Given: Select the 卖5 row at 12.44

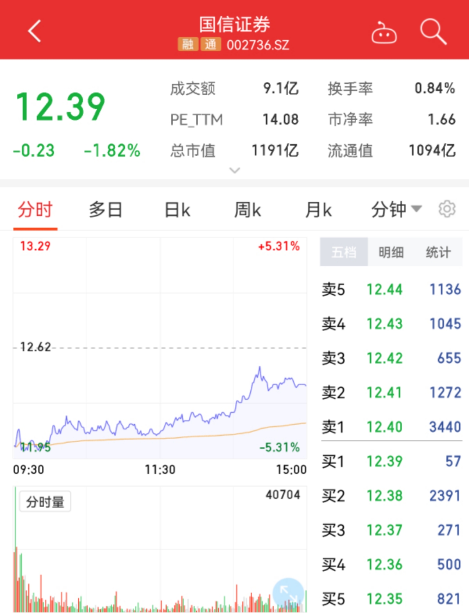Looking at the screenshot, I should pos(391,290).
